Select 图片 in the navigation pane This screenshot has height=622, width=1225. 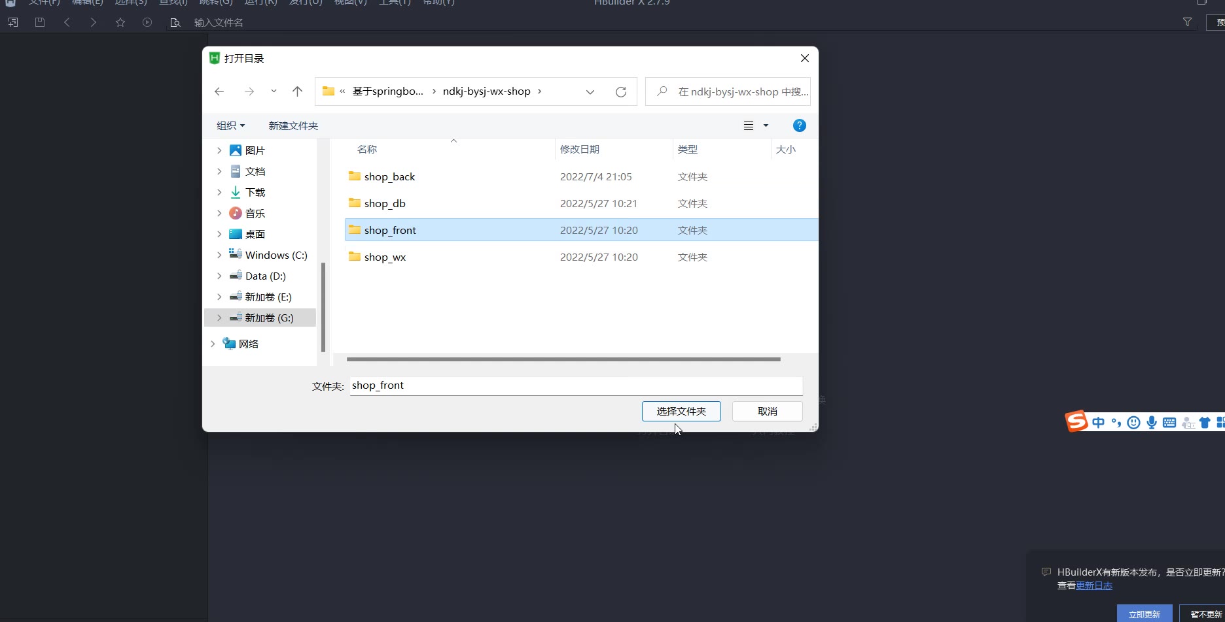(255, 150)
